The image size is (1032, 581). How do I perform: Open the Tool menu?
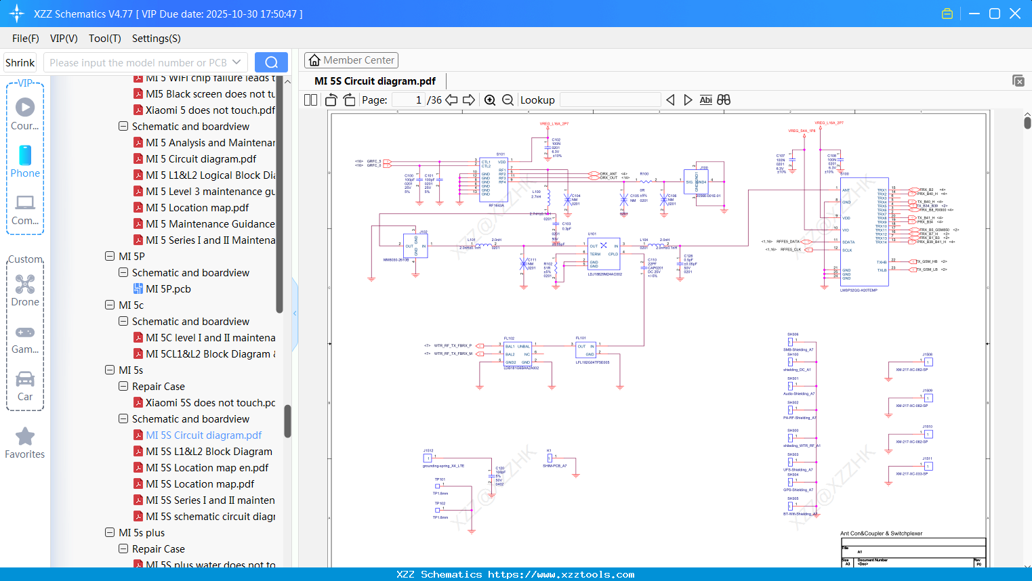click(x=104, y=39)
